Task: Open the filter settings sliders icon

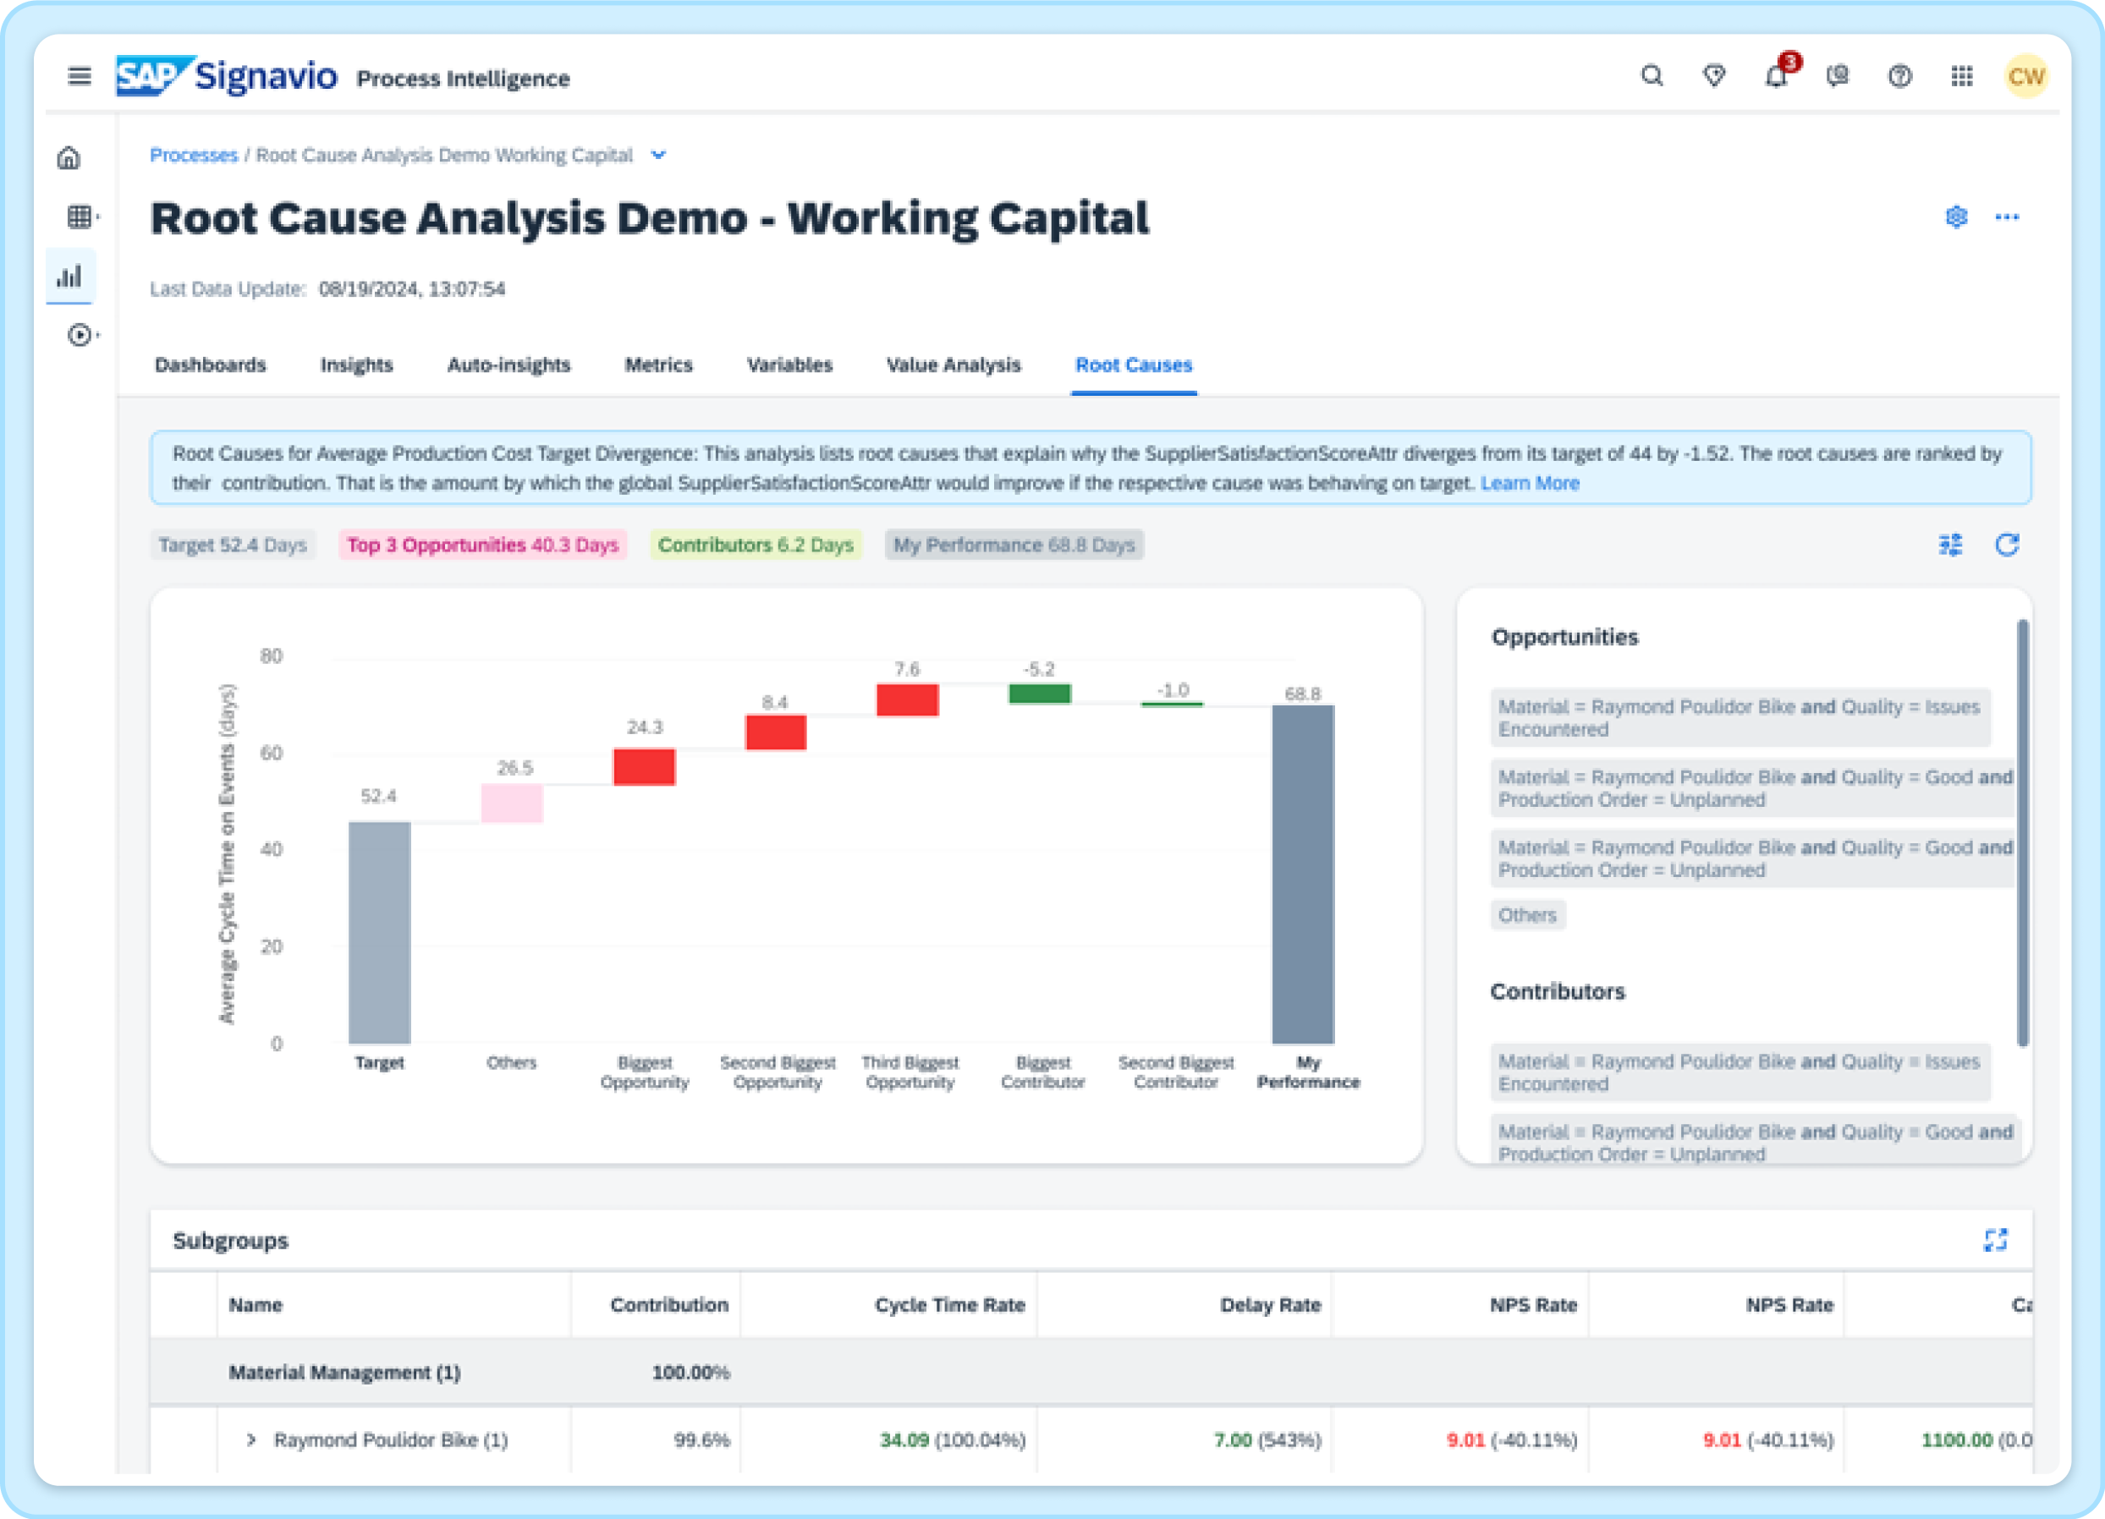Action: click(1950, 545)
